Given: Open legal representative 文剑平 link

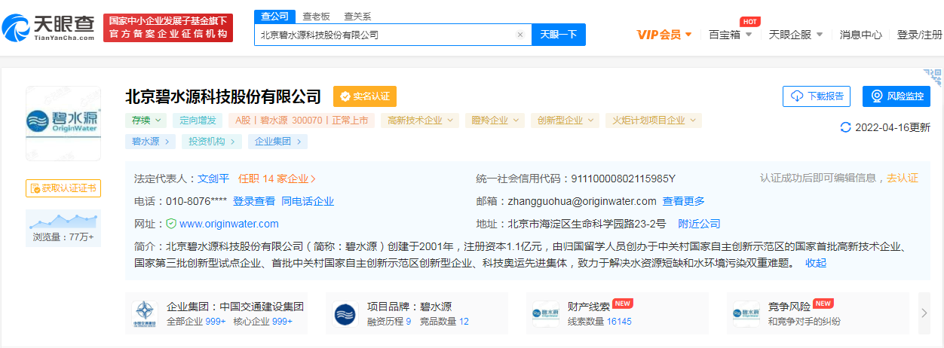Looking at the screenshot, I should click(x=213, y=179).
